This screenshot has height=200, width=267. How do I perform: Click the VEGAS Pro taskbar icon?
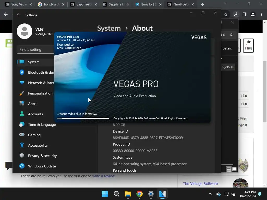pos(162,194)
